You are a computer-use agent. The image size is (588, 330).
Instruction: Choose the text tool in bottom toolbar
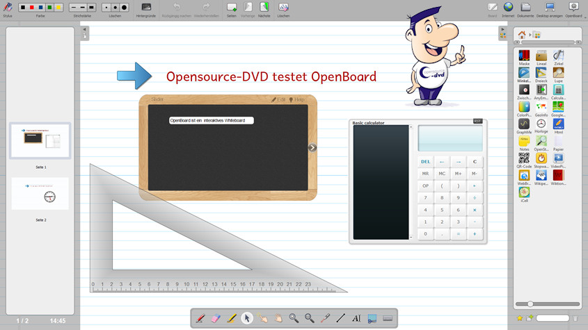pos(356,318)
